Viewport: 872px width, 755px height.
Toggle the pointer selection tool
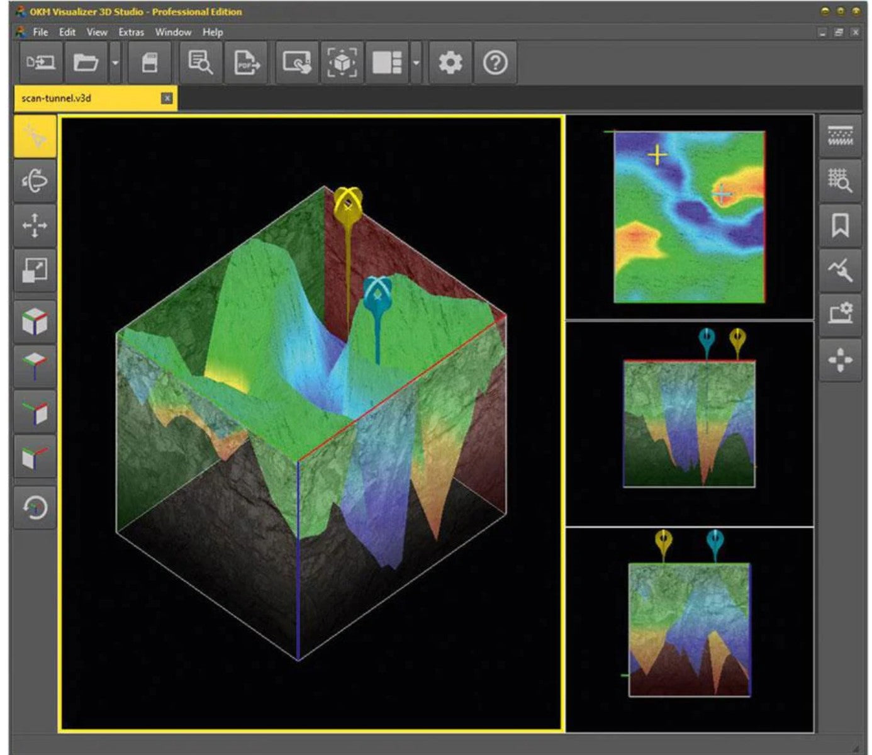point(35,136)
